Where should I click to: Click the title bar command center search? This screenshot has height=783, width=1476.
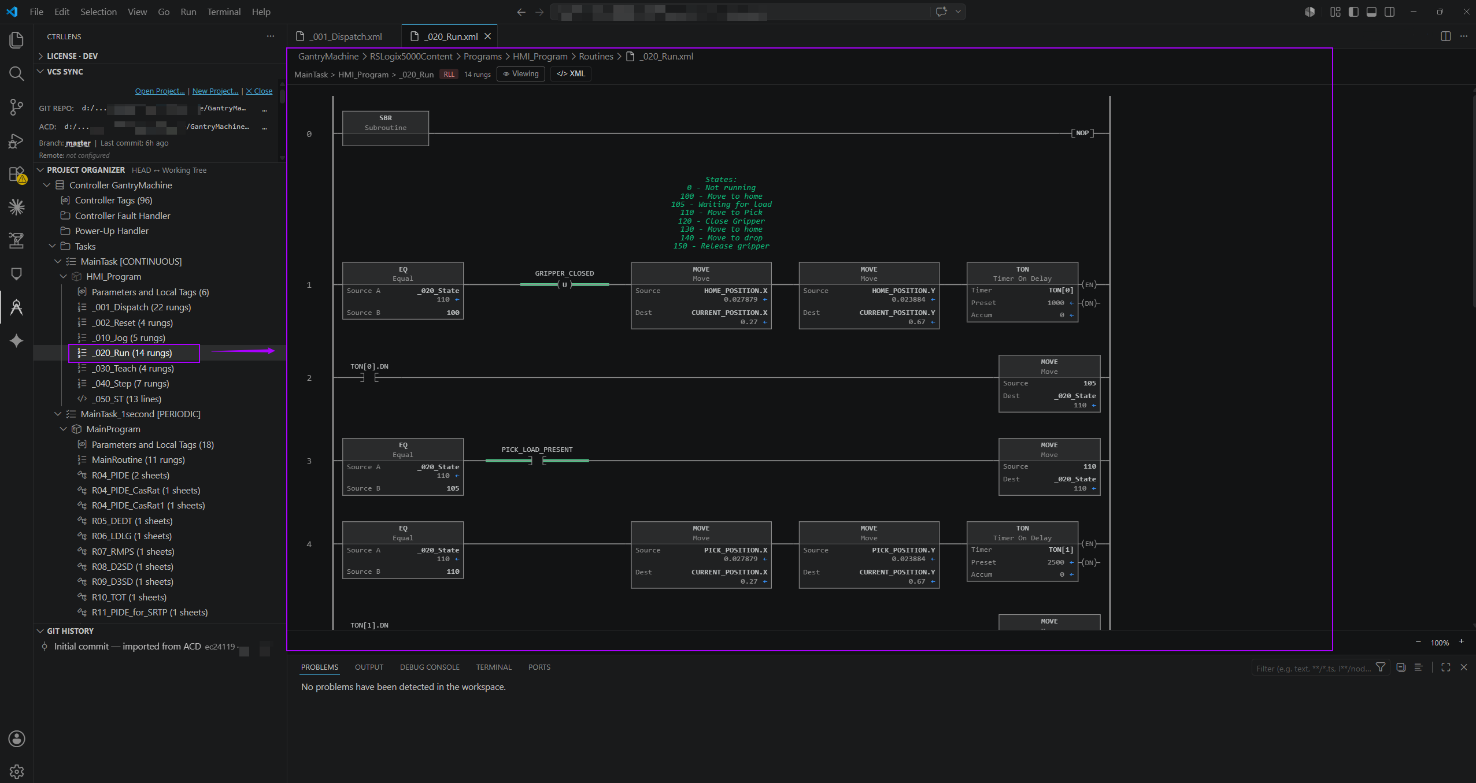(757, 12)
